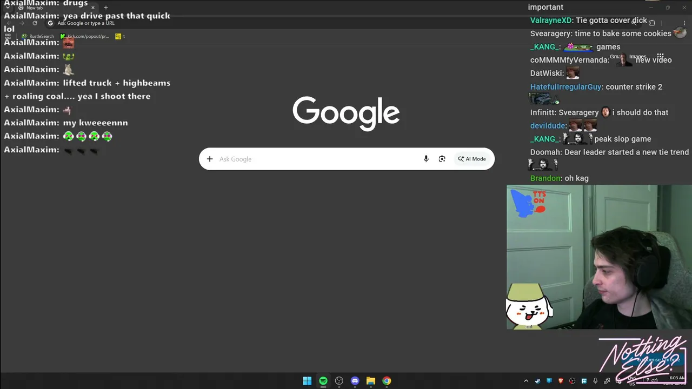Open Discord from the taskbar
The image size is (692, 389).
click(355, 381)
